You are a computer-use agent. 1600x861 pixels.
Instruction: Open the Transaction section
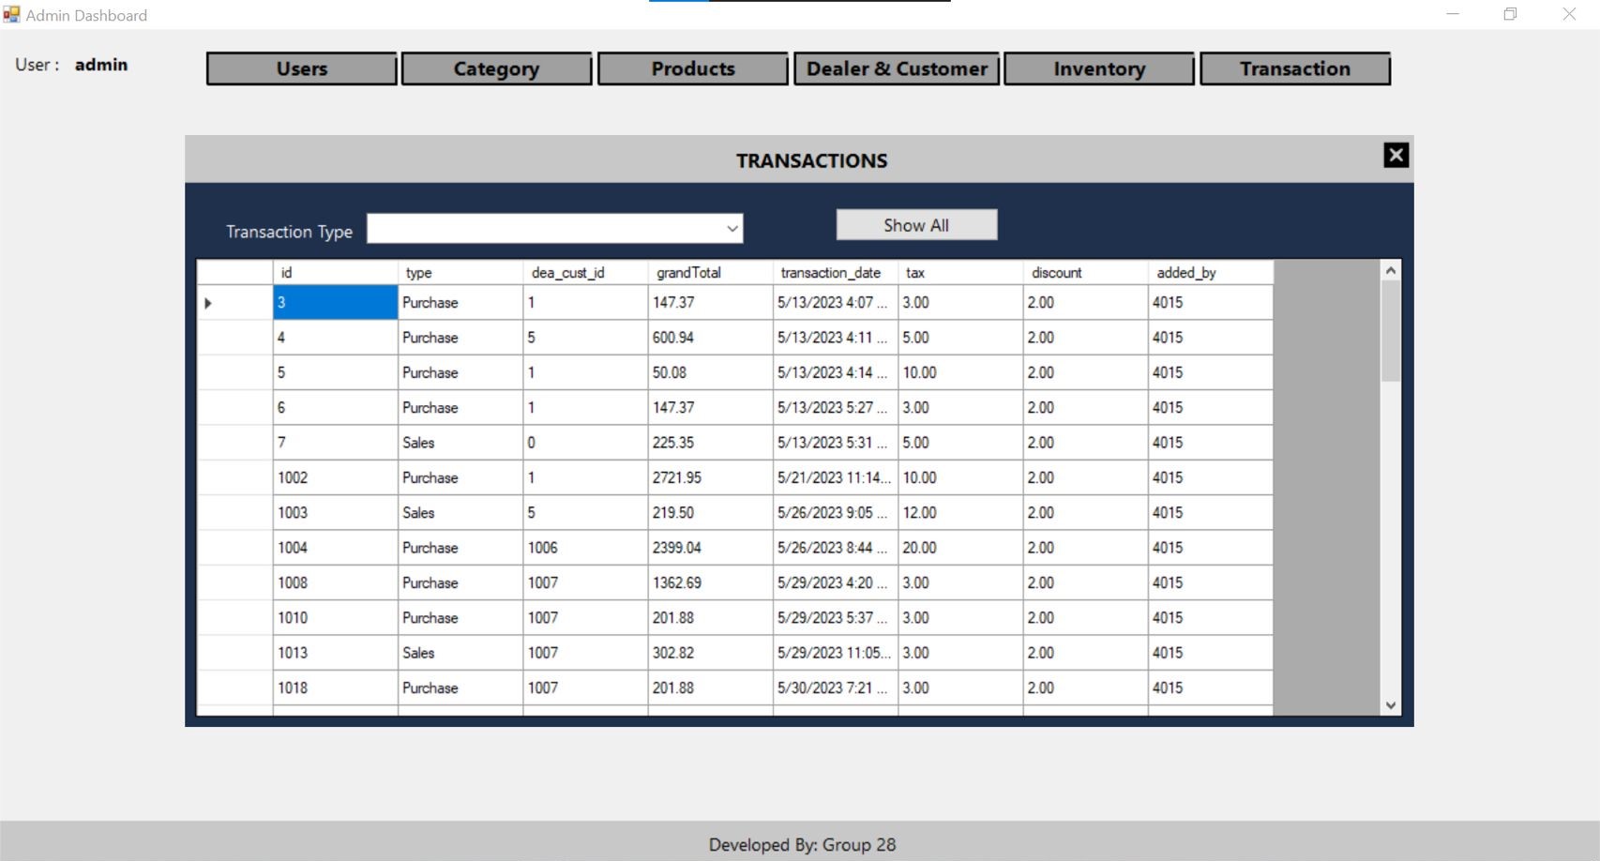1295,68
